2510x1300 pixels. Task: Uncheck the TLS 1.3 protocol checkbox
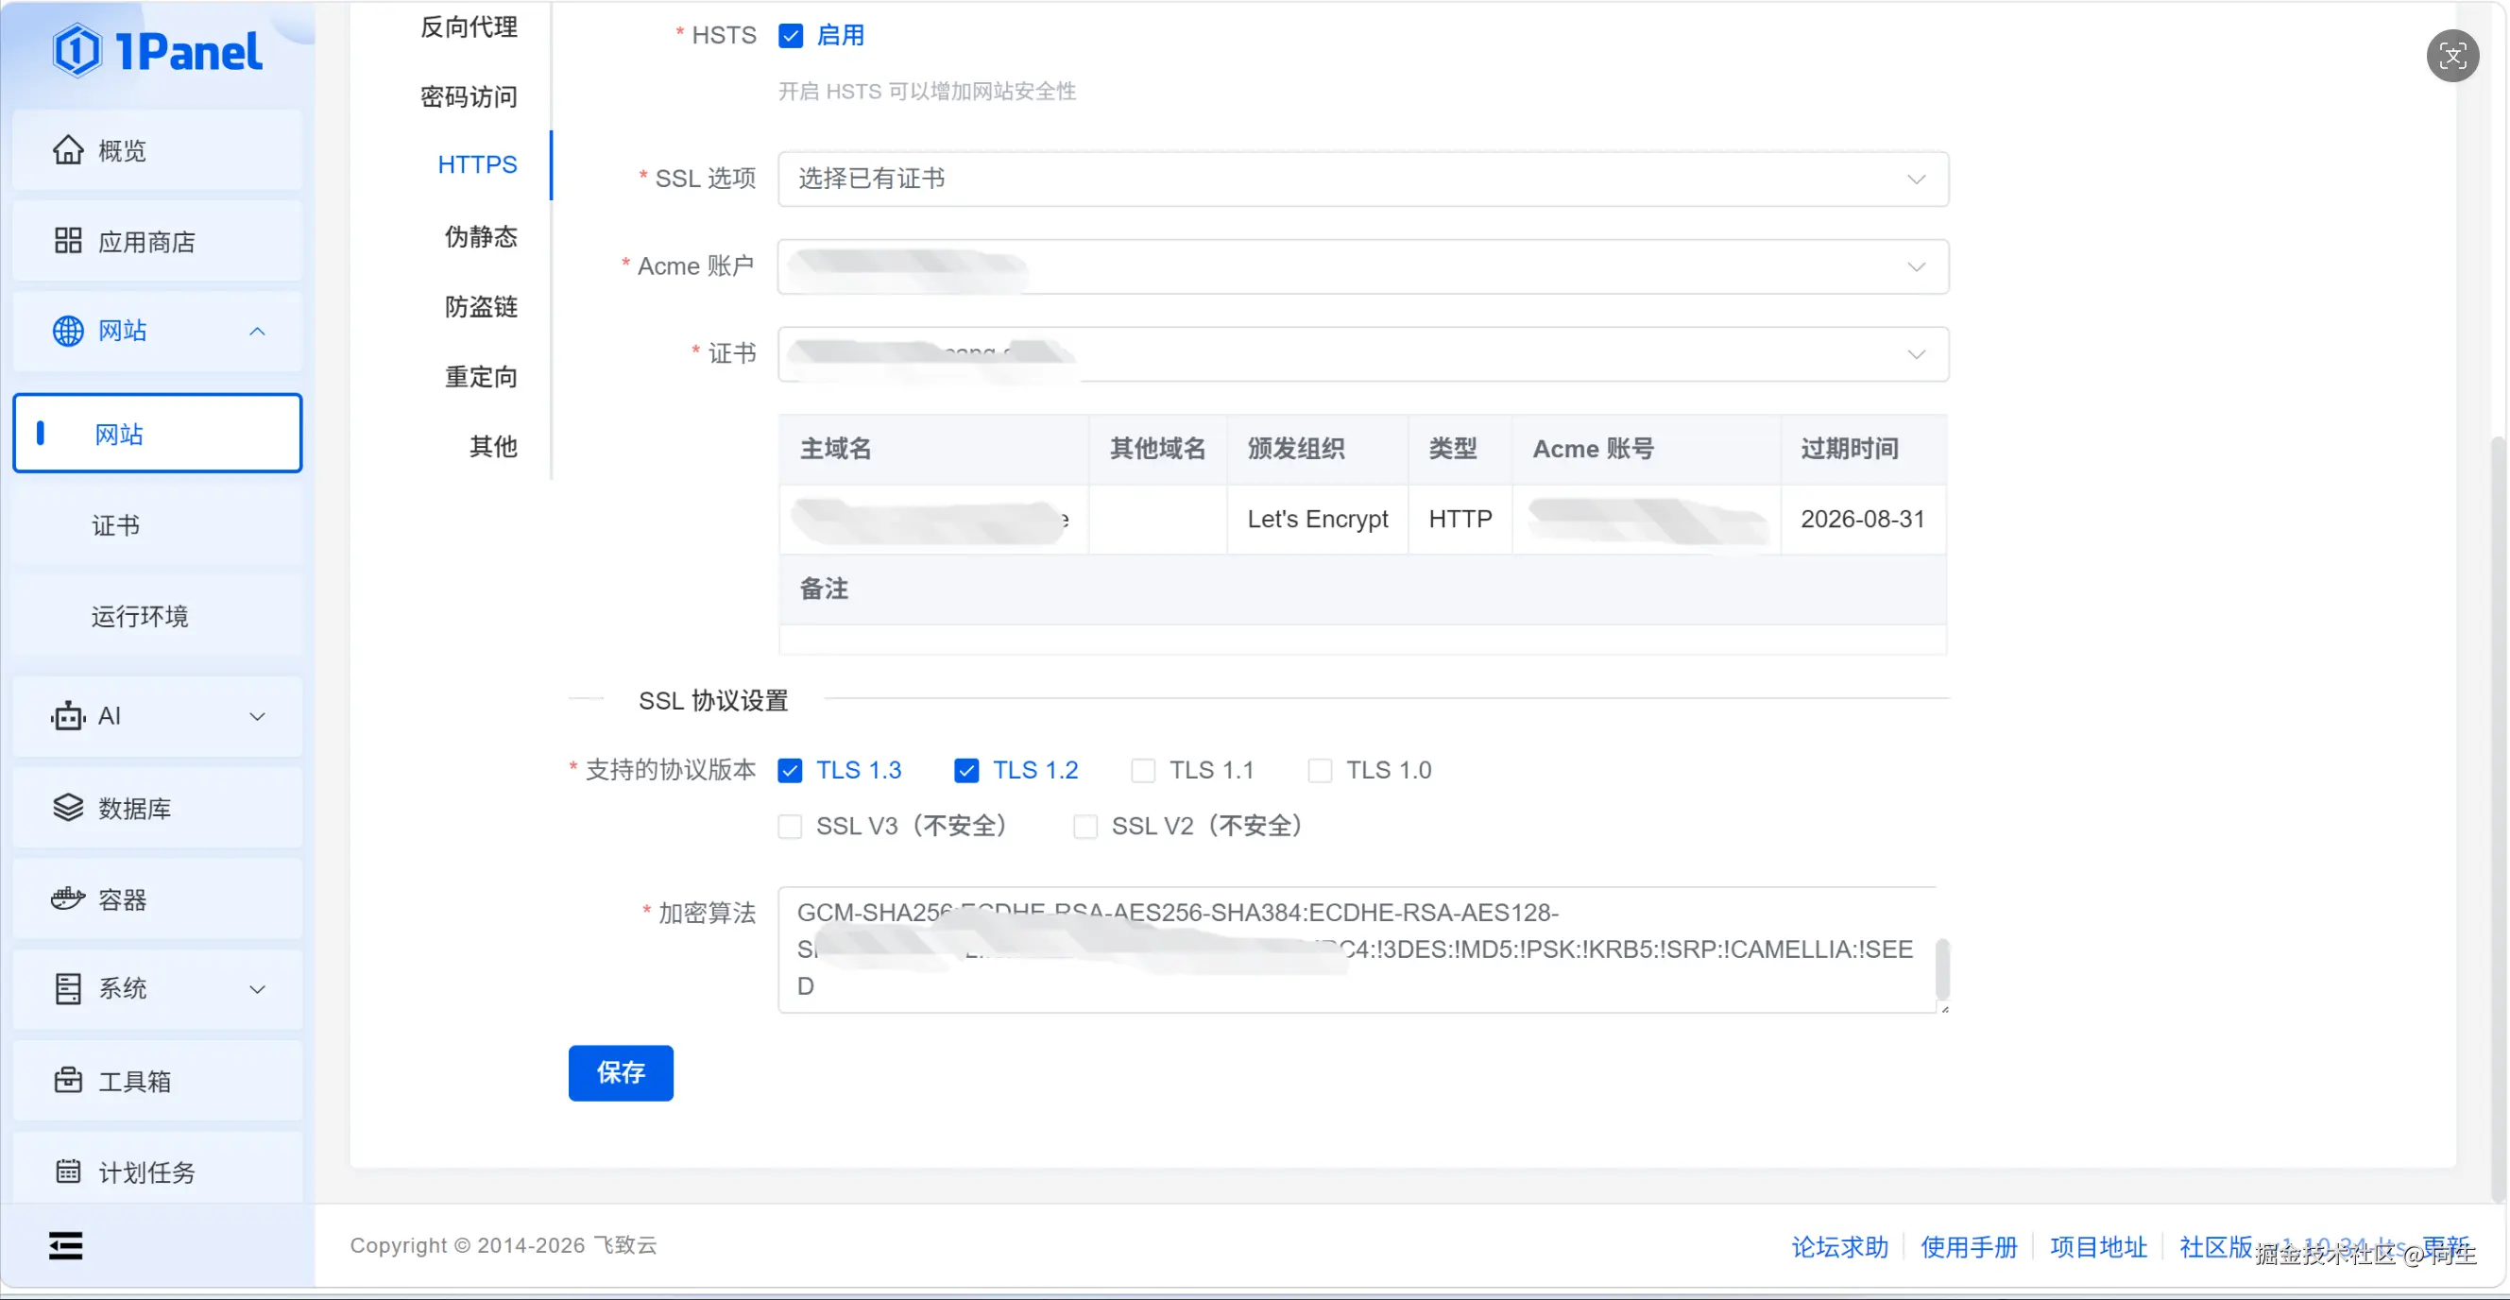coord(791,771)
